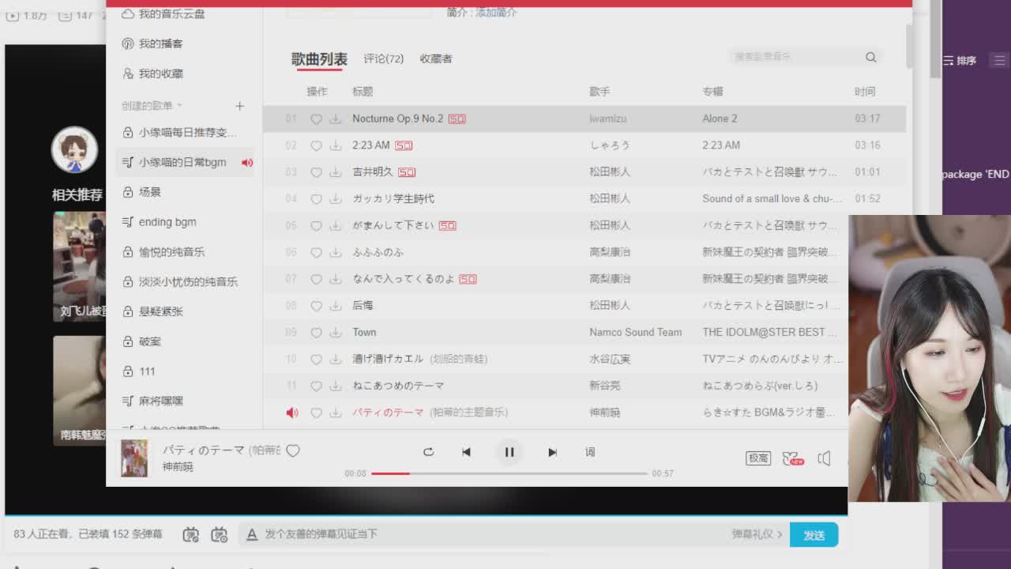Sort songs by 时间 column header

864,92
